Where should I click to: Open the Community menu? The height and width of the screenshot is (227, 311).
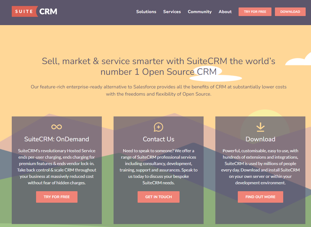[200, 12]
